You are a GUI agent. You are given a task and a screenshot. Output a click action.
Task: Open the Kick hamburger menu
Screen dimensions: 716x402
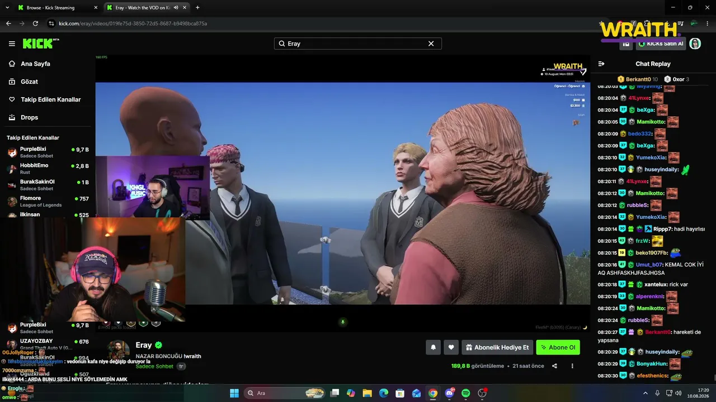tap(12, 44)
